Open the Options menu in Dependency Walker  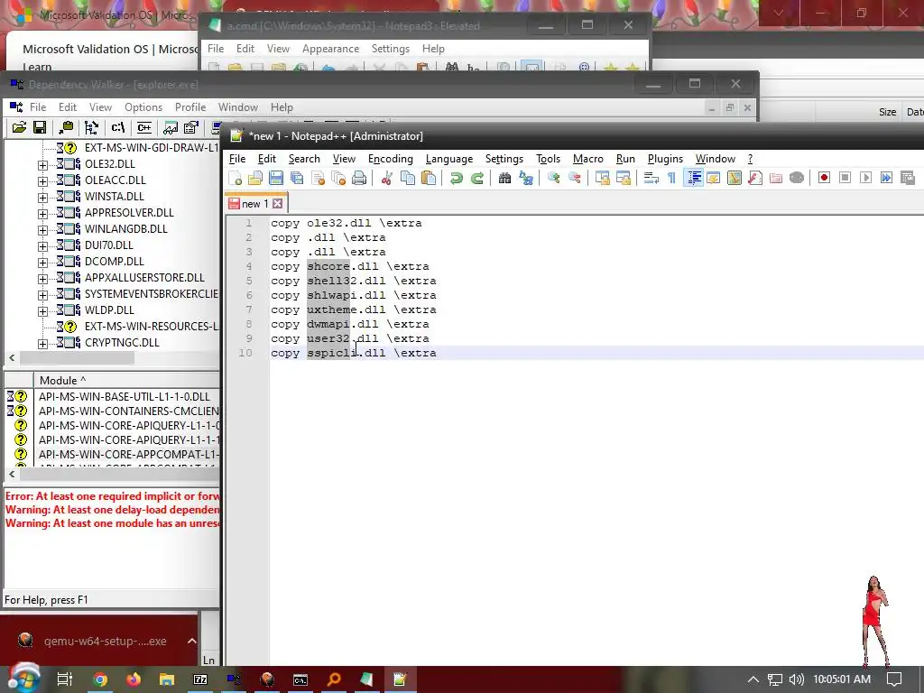(x=143, y=107)
